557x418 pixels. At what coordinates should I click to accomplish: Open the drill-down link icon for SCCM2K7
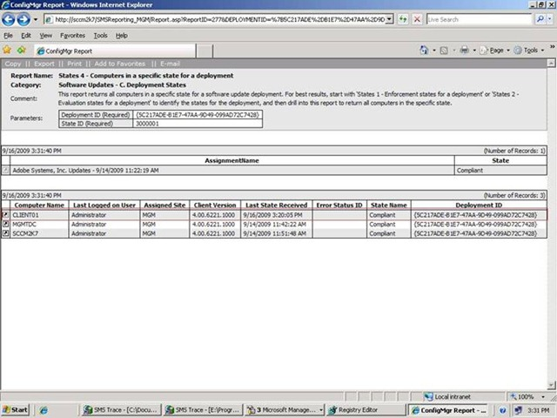pos(5,233)
